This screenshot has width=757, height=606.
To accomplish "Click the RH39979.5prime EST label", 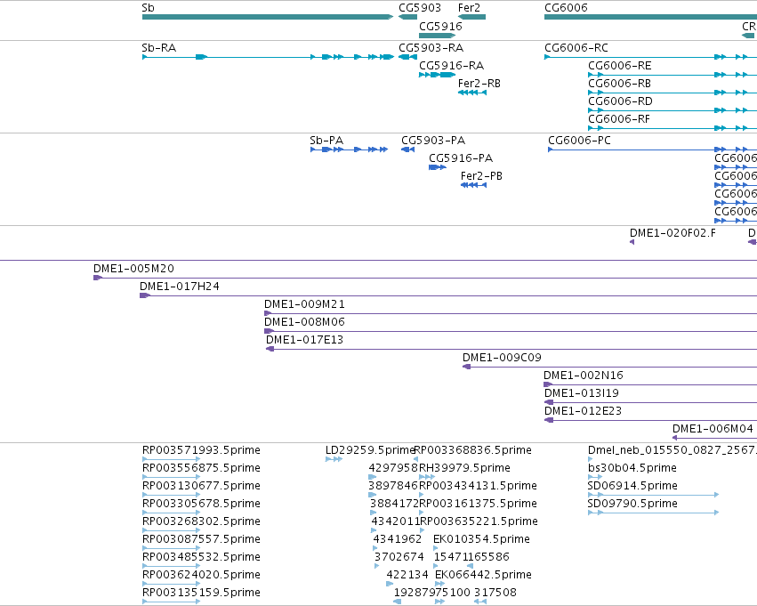I will [464, 468].
